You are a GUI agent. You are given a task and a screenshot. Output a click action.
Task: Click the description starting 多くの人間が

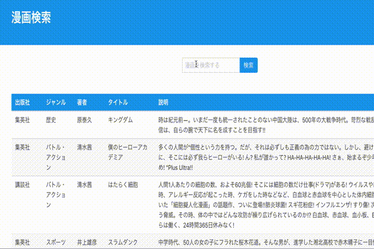click(x=266, y=157)
